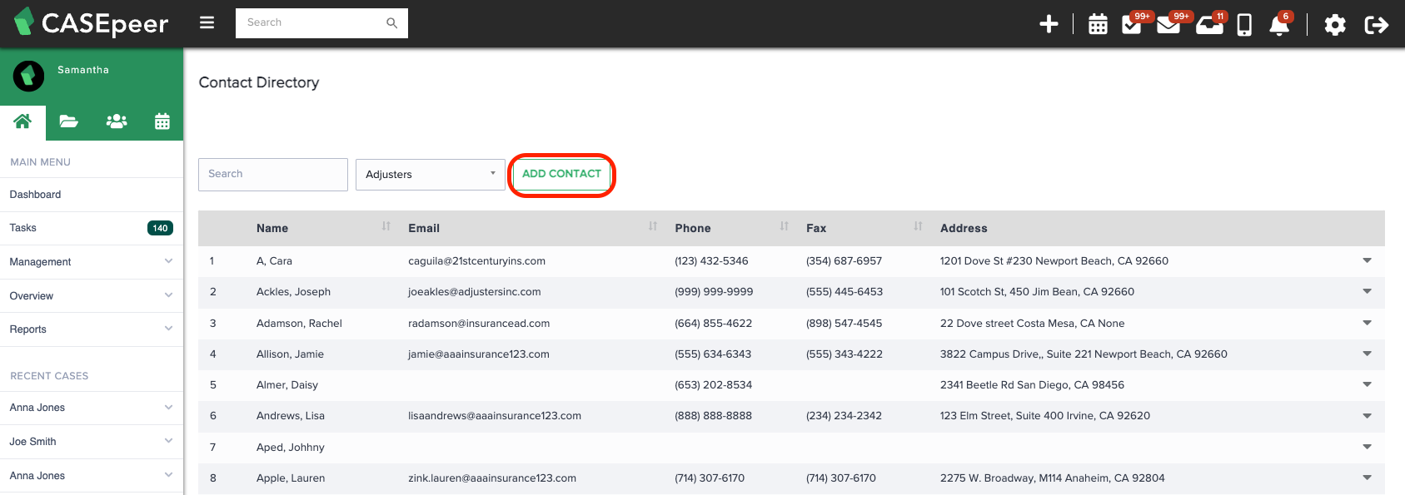Viewport: 1405px width, 495px height.
Task: Expand the Overview menu
Action: tap(92, 295)
